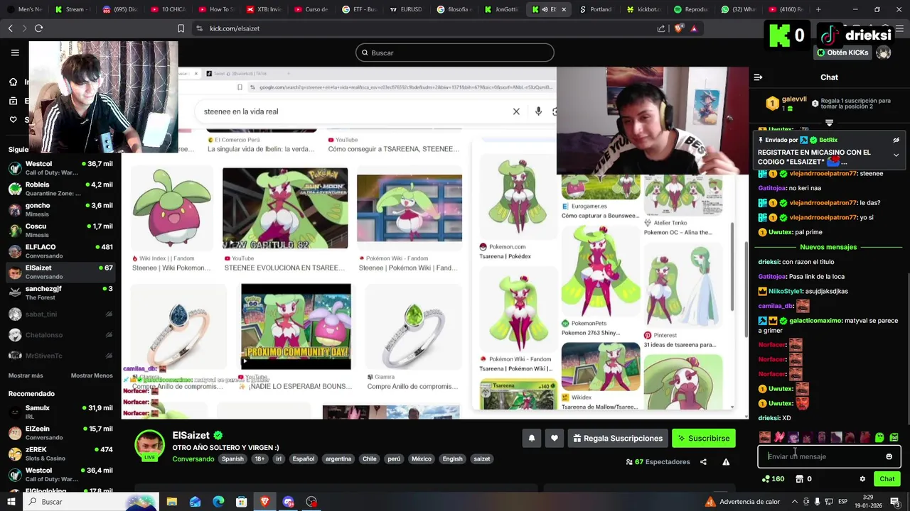Collapse the chat panel with the arrow icon

coord(758,77)
